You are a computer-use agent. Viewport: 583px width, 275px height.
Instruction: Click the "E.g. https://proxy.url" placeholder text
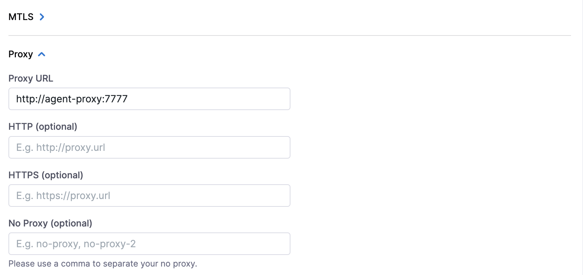63,196
